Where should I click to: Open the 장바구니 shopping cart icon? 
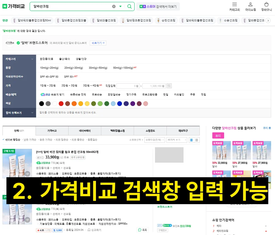tap(266, 4)
